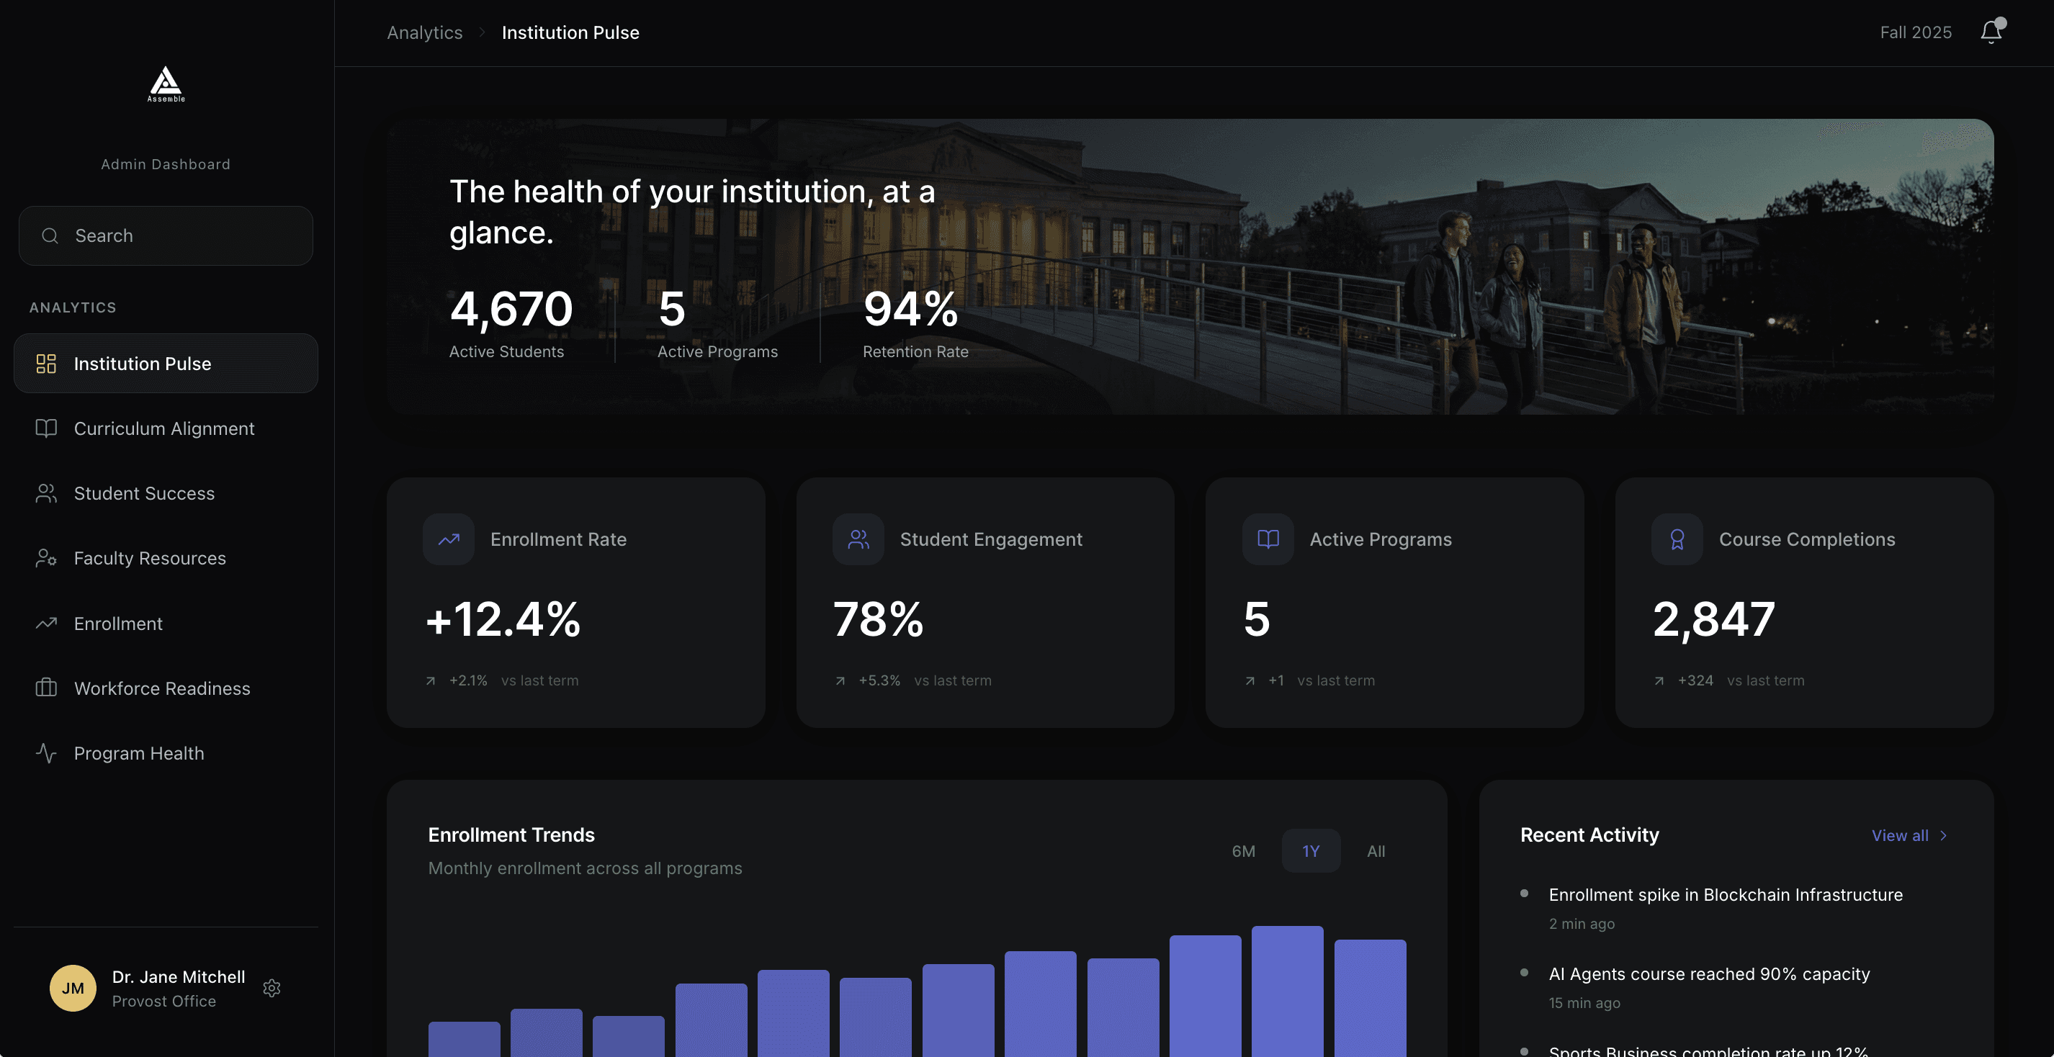Open settings gear next to Dr. Jane Mitchell
This screenshot has width=2054, height=1057.
click(x=272, y=988)
